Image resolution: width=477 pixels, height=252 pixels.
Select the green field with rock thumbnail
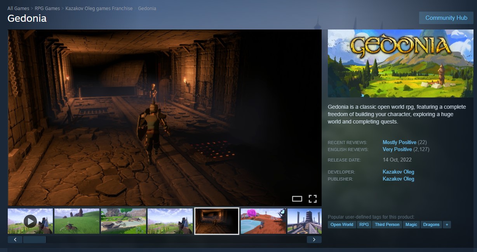[x=77, y=221]
